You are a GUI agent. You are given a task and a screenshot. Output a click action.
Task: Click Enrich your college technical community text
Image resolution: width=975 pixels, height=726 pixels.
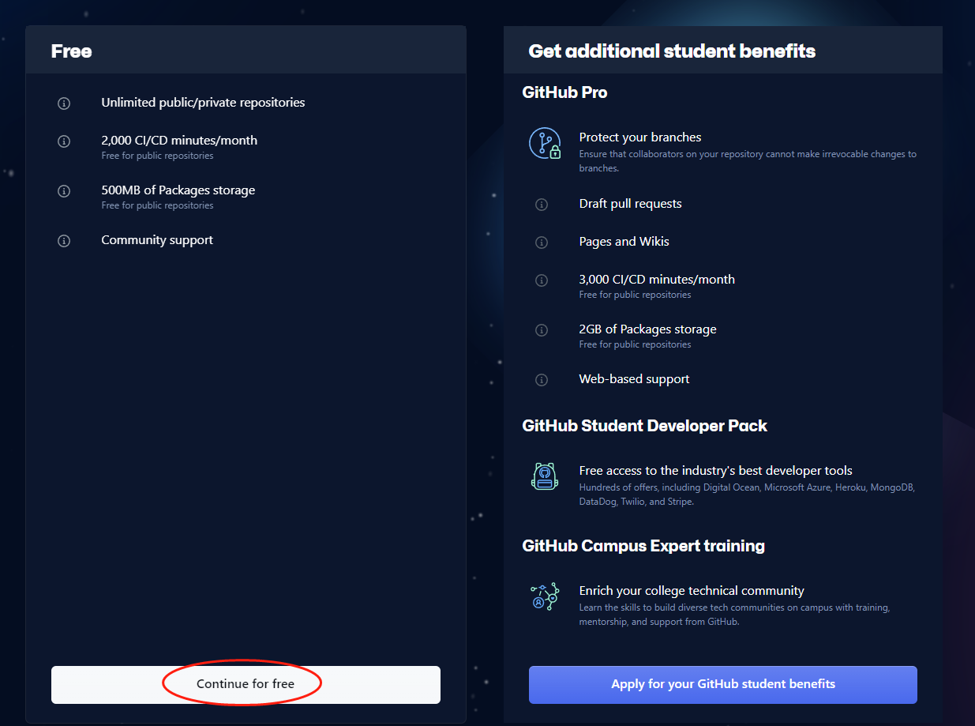pos(692,590)
